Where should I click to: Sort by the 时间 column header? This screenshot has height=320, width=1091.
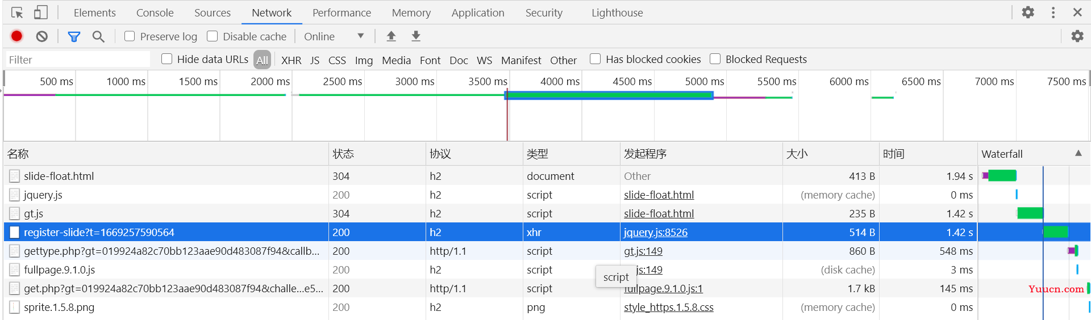(x=928, y=154)
